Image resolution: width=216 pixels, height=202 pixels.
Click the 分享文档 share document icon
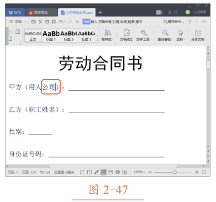(x=198, y=35)
